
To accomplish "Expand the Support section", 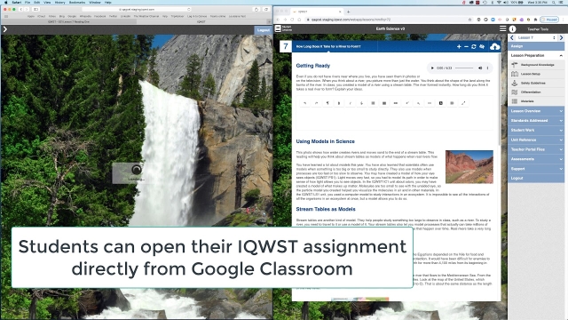I will [536, 169].
